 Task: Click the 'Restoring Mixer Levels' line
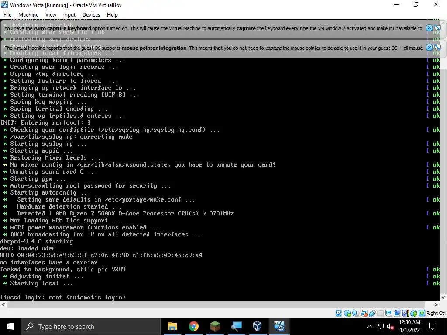[x=55, y=157]
